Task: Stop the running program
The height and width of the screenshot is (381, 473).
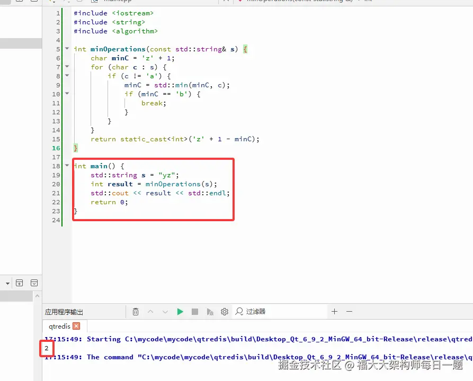Action: click(x=195, y=311)
